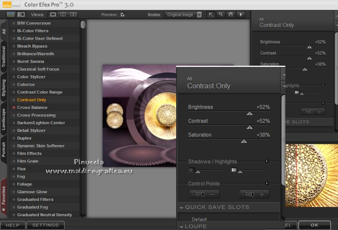Open the All filters tab
This screenshot has width=338, height=230.
click(4, 31)
